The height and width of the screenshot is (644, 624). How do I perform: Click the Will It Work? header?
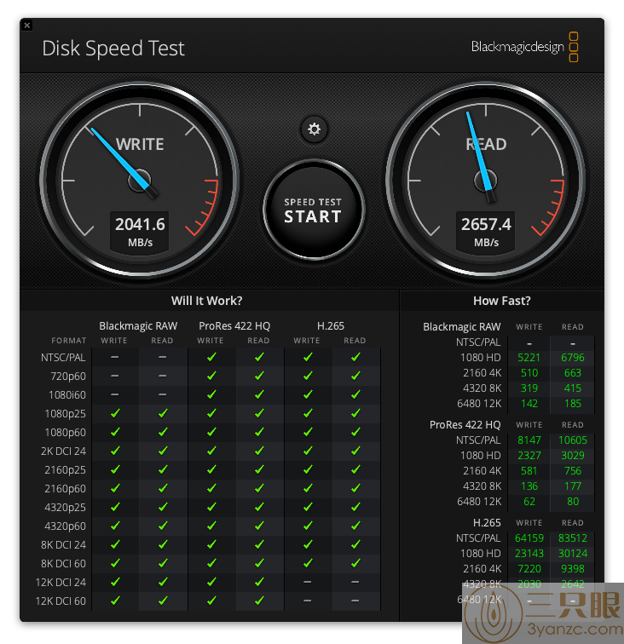tap(207, 301)
